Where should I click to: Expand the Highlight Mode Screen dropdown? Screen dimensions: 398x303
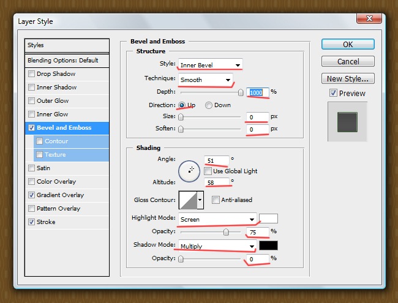pos(217,219)
